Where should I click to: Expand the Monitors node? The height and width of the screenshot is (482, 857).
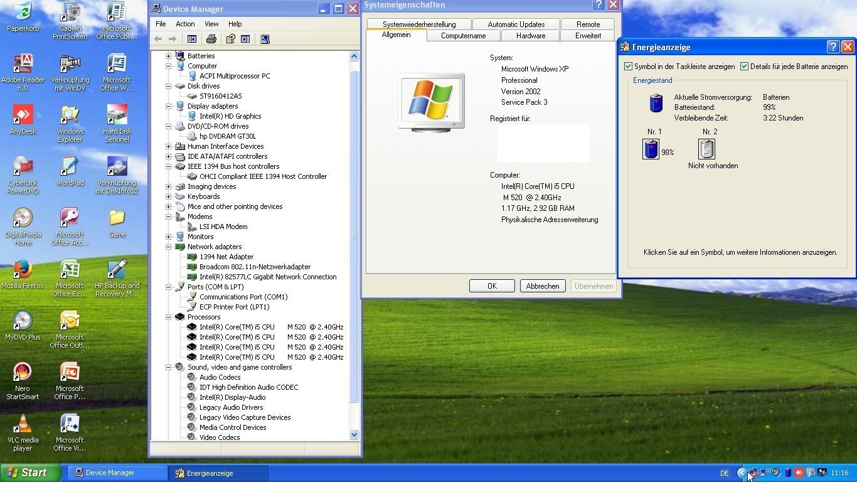pyautogui.click(x=168, y=237)
